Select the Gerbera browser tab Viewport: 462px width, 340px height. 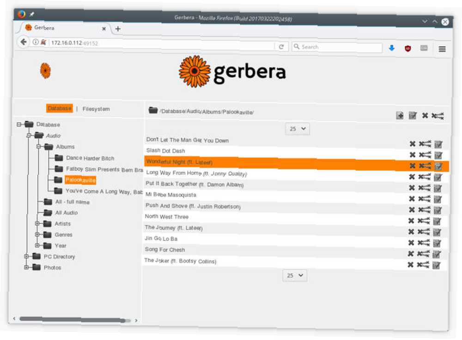[x=64, y=28]
